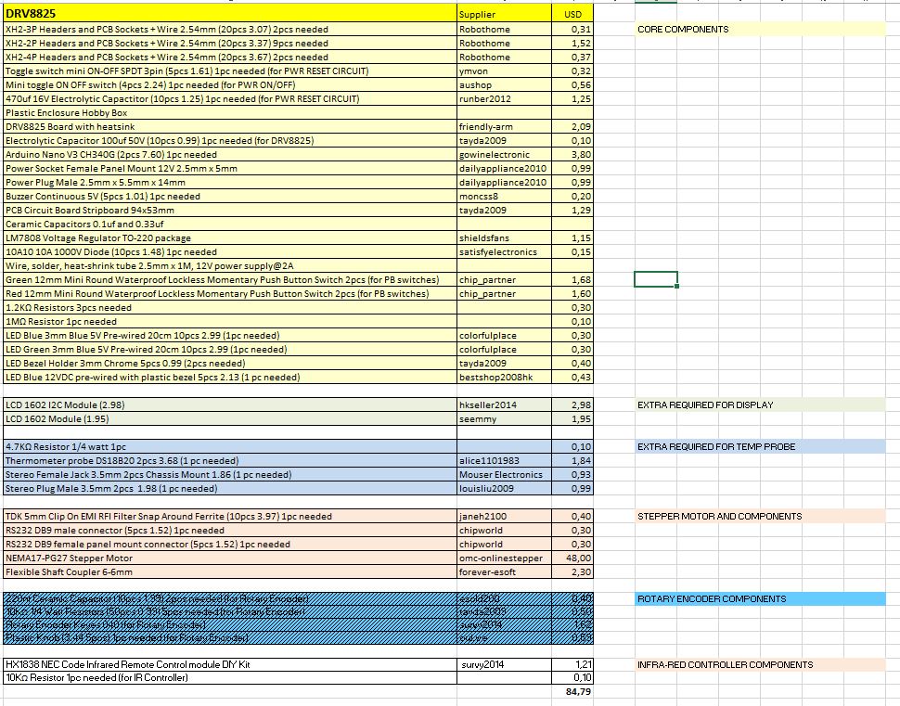The image size is (900, 706).
Task: Select Power Socket Female Panel Mount cell
Action: [x=230, y=168]
